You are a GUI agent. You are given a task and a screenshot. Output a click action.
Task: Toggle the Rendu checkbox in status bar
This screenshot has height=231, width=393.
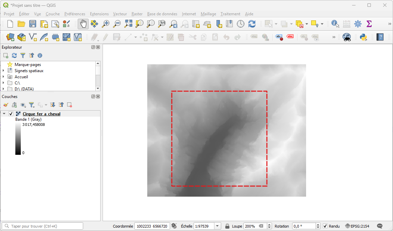(325, 226)
